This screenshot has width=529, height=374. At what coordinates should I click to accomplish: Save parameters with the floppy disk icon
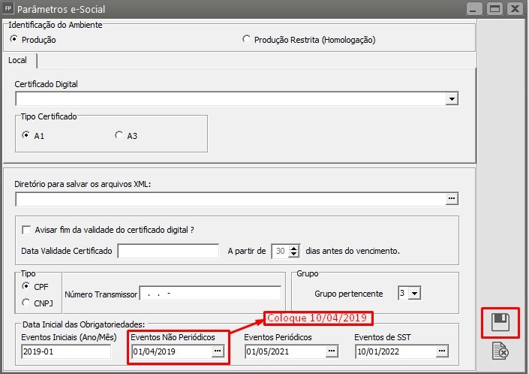500,322
